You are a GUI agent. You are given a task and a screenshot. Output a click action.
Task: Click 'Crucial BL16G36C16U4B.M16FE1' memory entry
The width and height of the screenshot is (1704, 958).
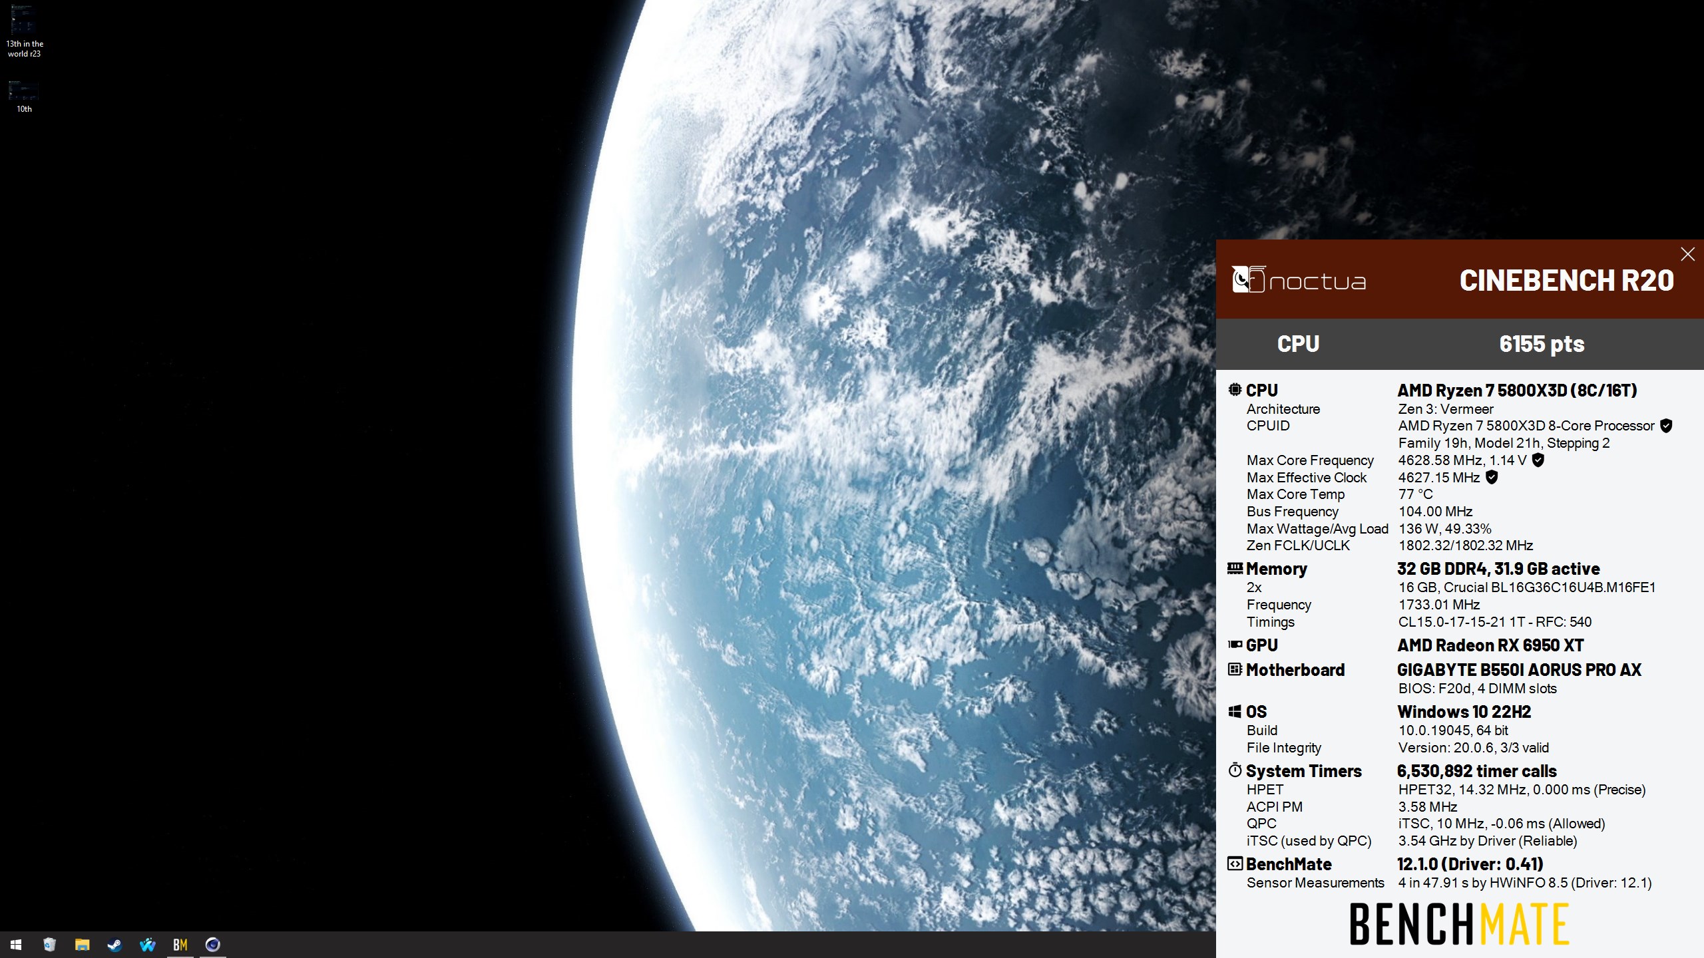[1549, 587]
